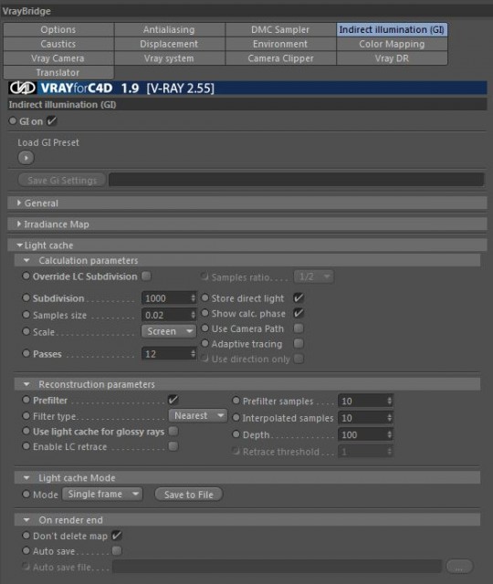
Task: Switch to the Options tab
Action: [x=58, y=29]
